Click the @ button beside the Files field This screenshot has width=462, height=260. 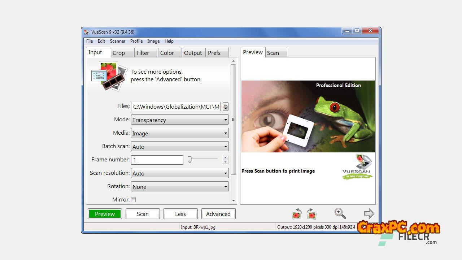[x=226, y=107]
